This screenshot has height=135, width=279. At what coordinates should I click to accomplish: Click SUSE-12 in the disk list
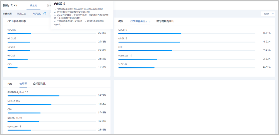123,64
